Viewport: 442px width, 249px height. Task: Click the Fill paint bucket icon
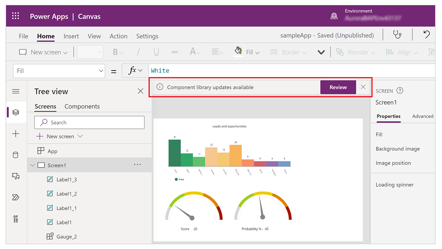tap(238, 51)
